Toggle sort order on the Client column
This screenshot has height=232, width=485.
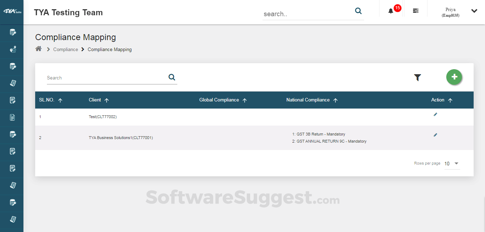[x=106, y=100]
